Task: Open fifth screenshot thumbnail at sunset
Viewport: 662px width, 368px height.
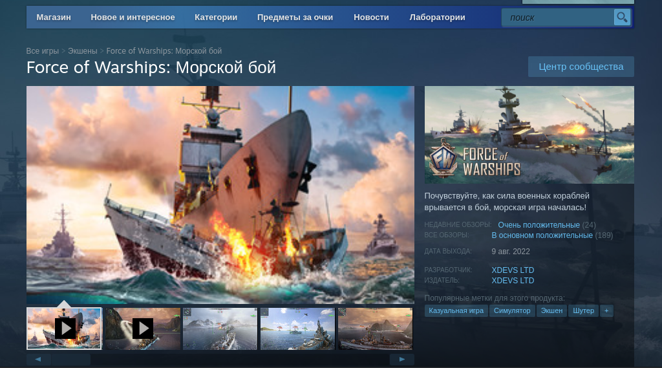Action: (x=376, y=329)
